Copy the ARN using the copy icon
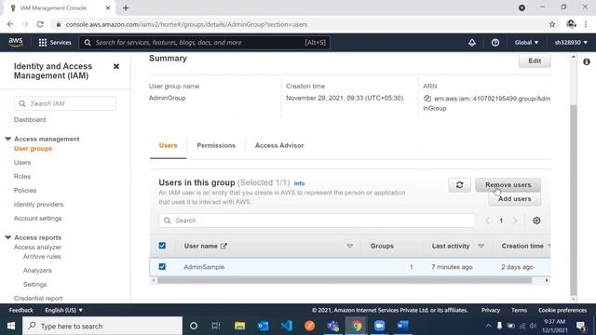Screen dimensions: 596x335 427,99
